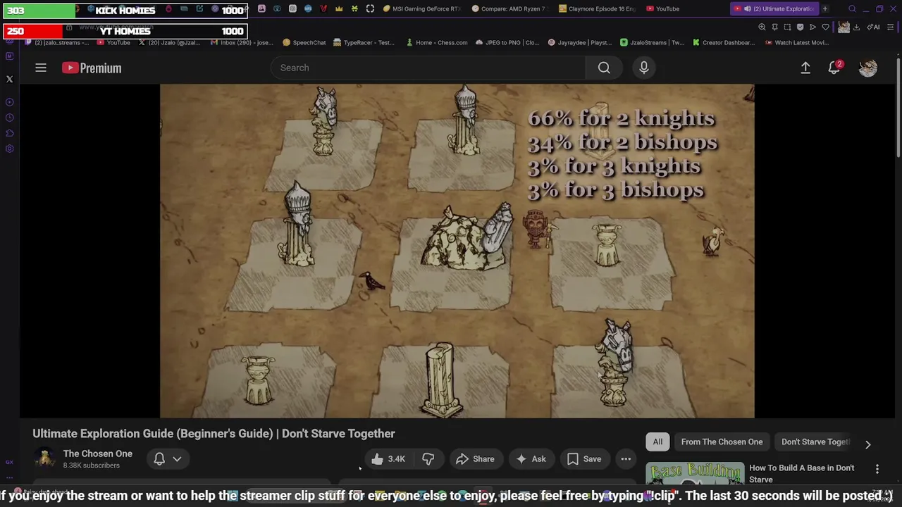Click the heart bookmark icon in address bar

pyautogui.click(x=825, y=27)
